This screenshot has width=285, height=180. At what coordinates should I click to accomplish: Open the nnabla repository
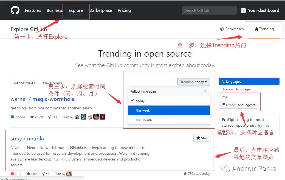pyautogui.click(x=35, y=139)
